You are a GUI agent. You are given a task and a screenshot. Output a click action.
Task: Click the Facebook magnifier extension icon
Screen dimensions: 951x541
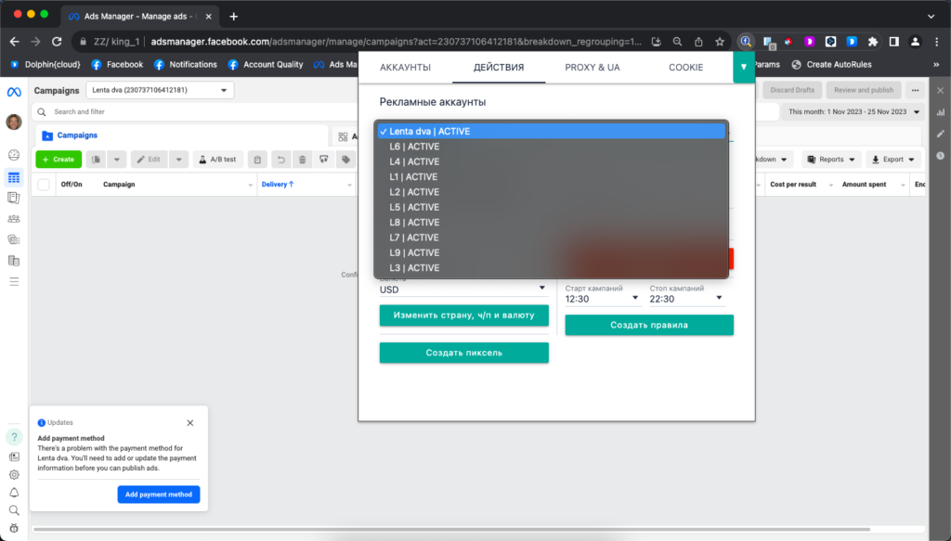pyautogui.click(x=746, y=42)
